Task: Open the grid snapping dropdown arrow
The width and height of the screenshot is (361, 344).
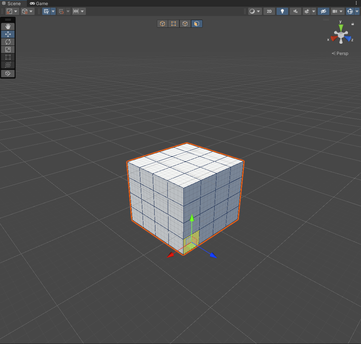Action: pos(68,11)
